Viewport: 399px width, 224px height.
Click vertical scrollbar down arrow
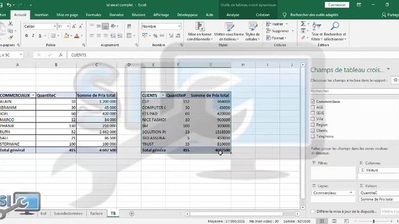pyautogui.click(x=303, y=207)
